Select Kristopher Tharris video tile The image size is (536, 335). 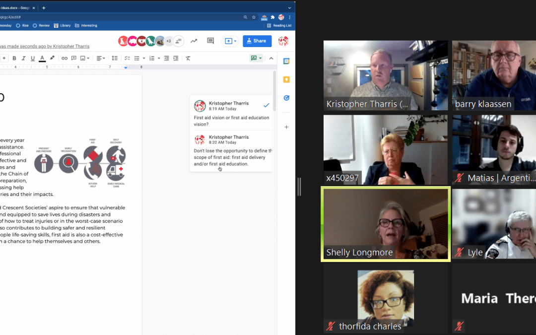pyautogui.click(x=386, y=75)
